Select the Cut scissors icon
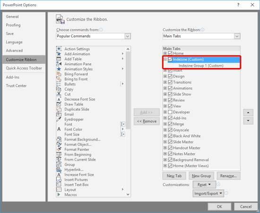The width and height of the screenshot is (260, 213). click(59, 94)
